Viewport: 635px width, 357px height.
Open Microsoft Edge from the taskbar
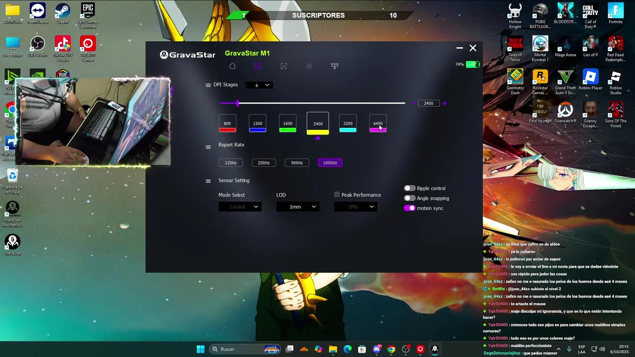[x=347, y=349]
